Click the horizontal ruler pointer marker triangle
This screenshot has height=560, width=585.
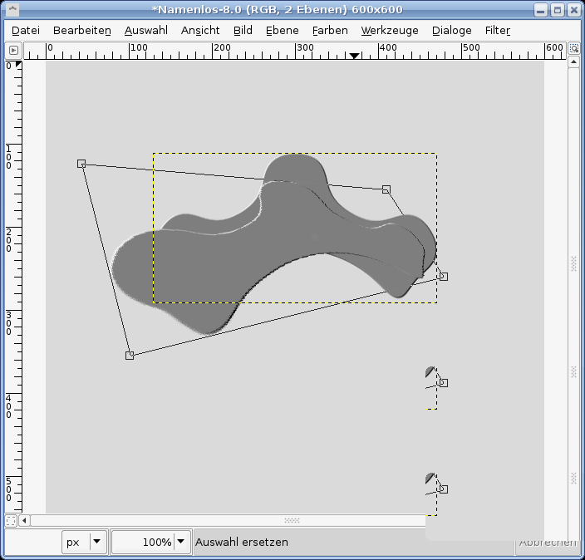(x=355, y=56)
